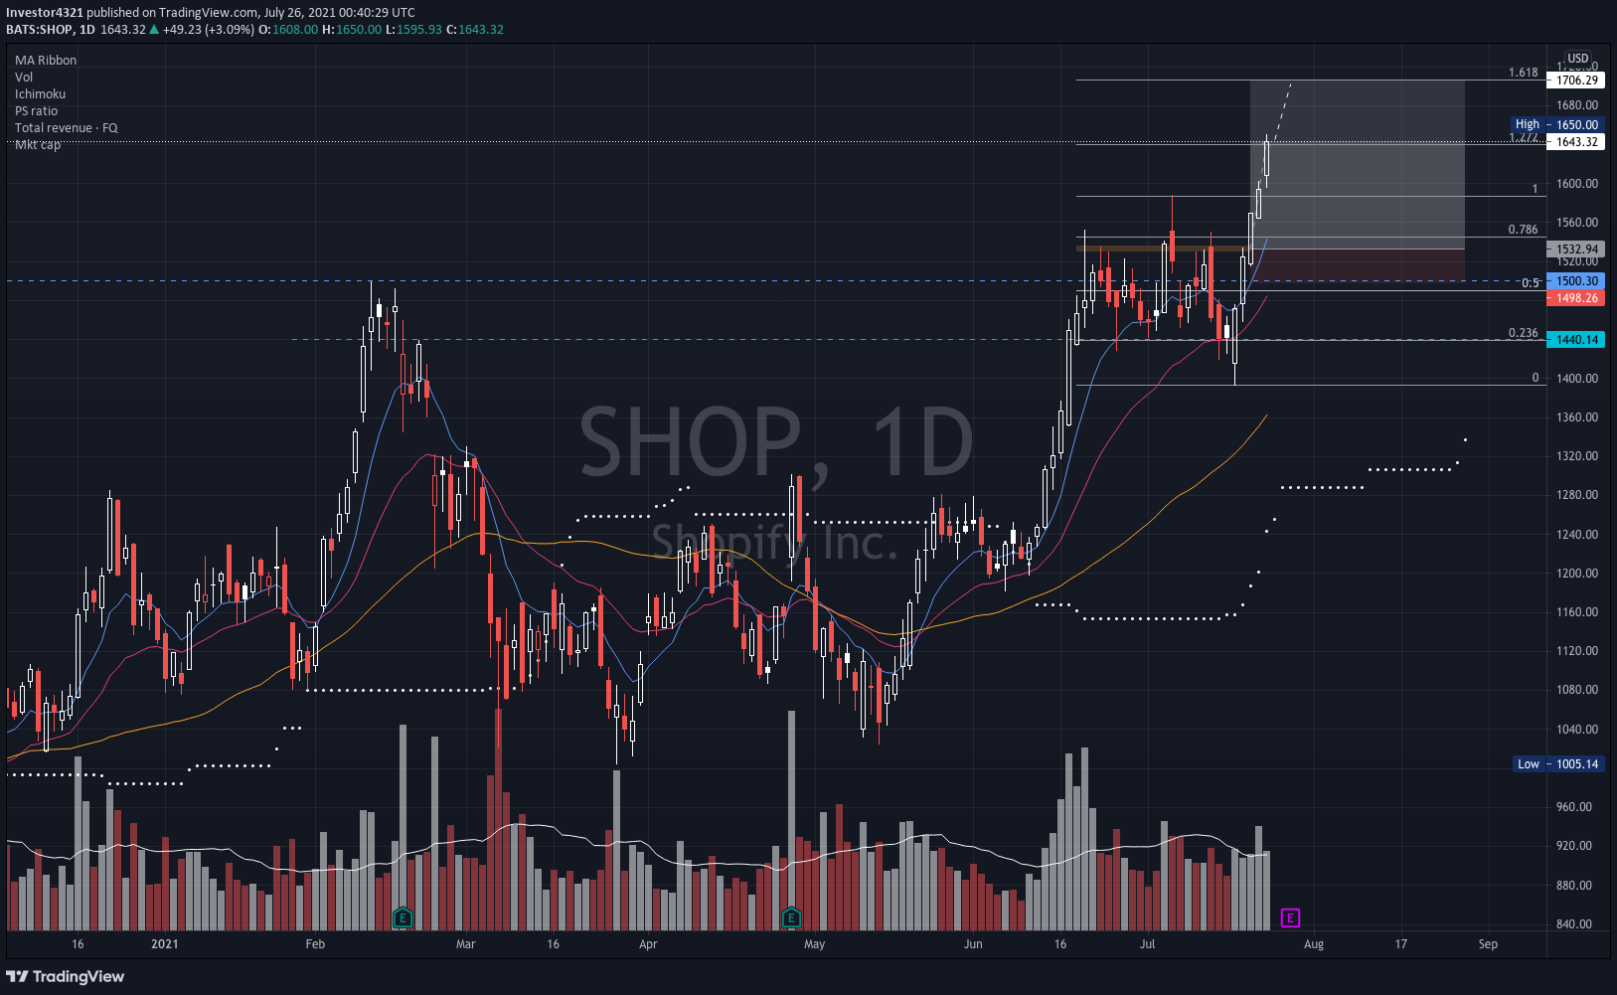This screenshot has width=1617, height=995.
Task: Click the Investor4321 author name
Action: pos(45,13)
